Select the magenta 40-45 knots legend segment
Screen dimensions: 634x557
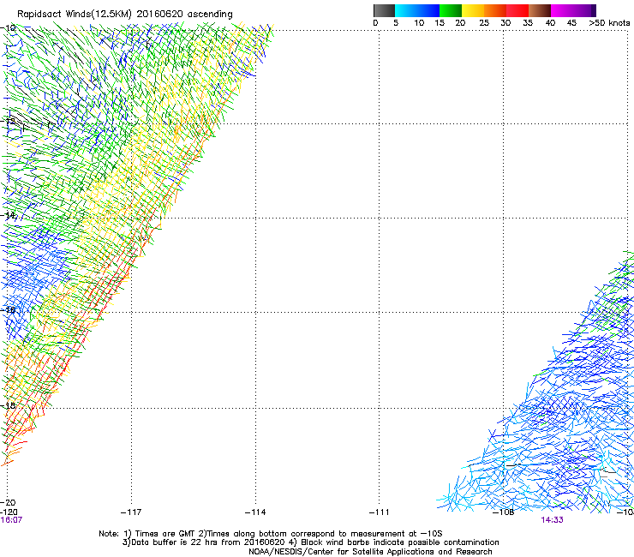tap(562, 10)
